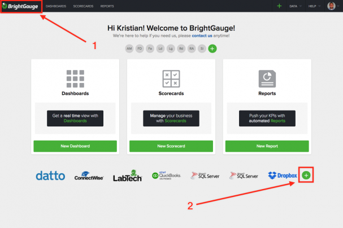Select the datto datasource logo
Viewport: 343px width, 228px height.
pyautogui.click(x=51, y=176)
